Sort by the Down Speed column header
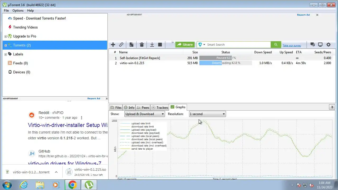Viewport: 338px width, 190px height. pyautogui.click(x=263, y=52)
